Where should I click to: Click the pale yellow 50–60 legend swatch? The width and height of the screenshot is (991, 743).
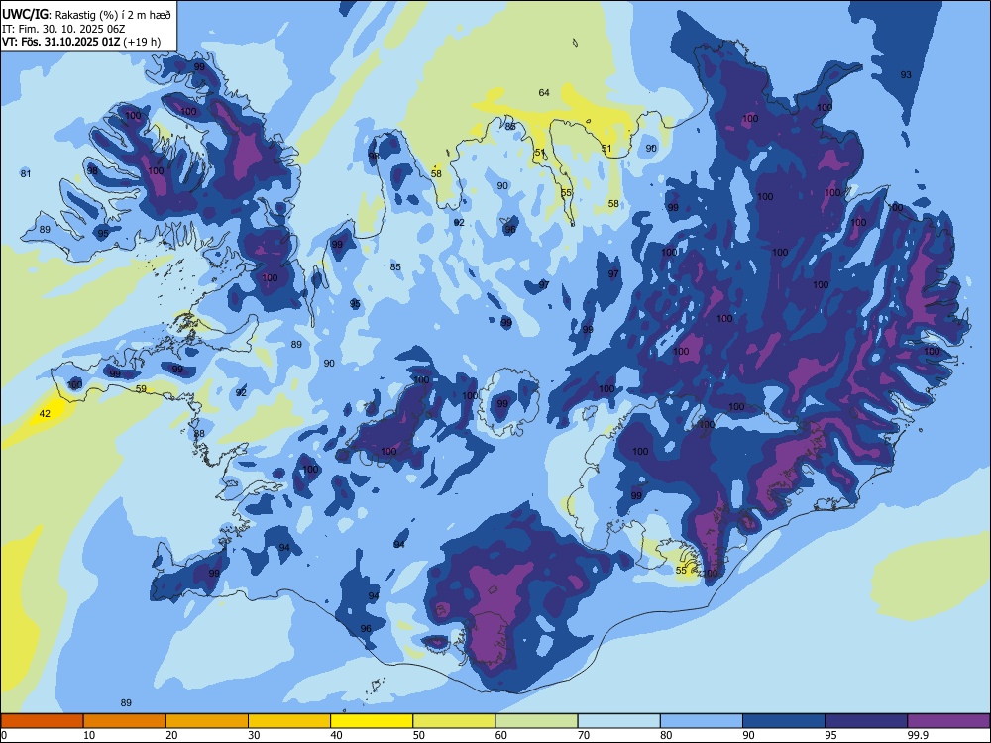point(455,721)
